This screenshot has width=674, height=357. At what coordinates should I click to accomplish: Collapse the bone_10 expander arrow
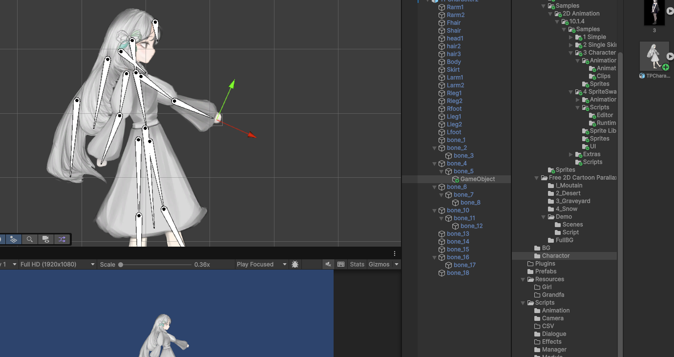(435, 210)
